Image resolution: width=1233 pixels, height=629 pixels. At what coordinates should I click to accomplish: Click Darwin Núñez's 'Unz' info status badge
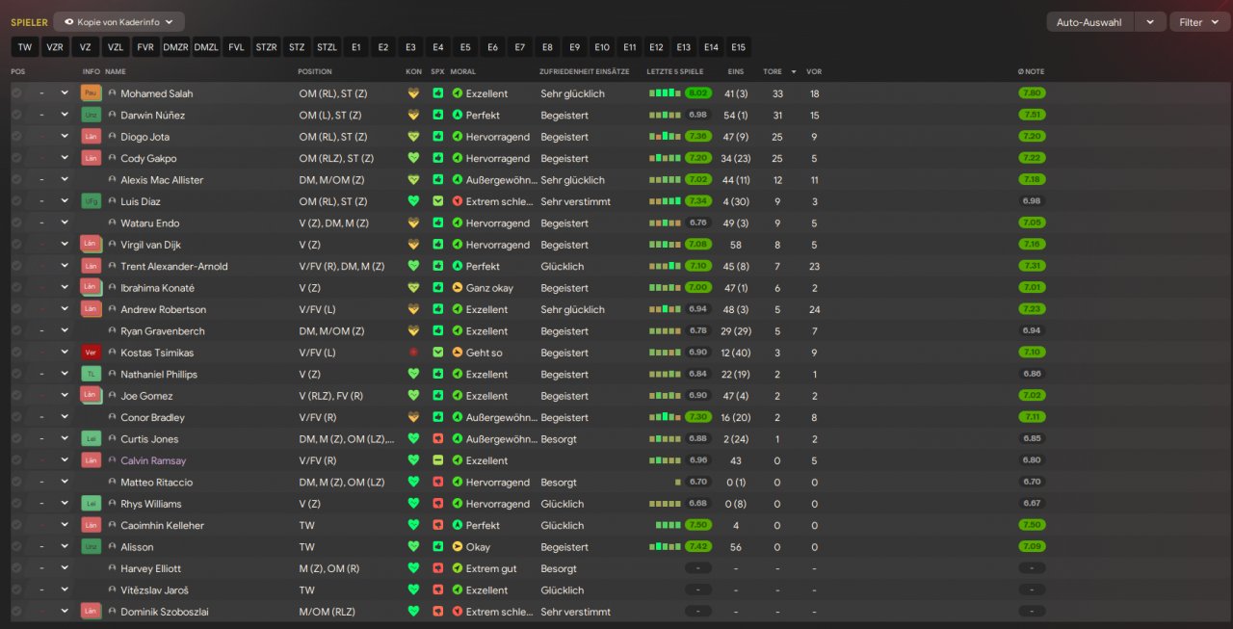pos(91,115)
